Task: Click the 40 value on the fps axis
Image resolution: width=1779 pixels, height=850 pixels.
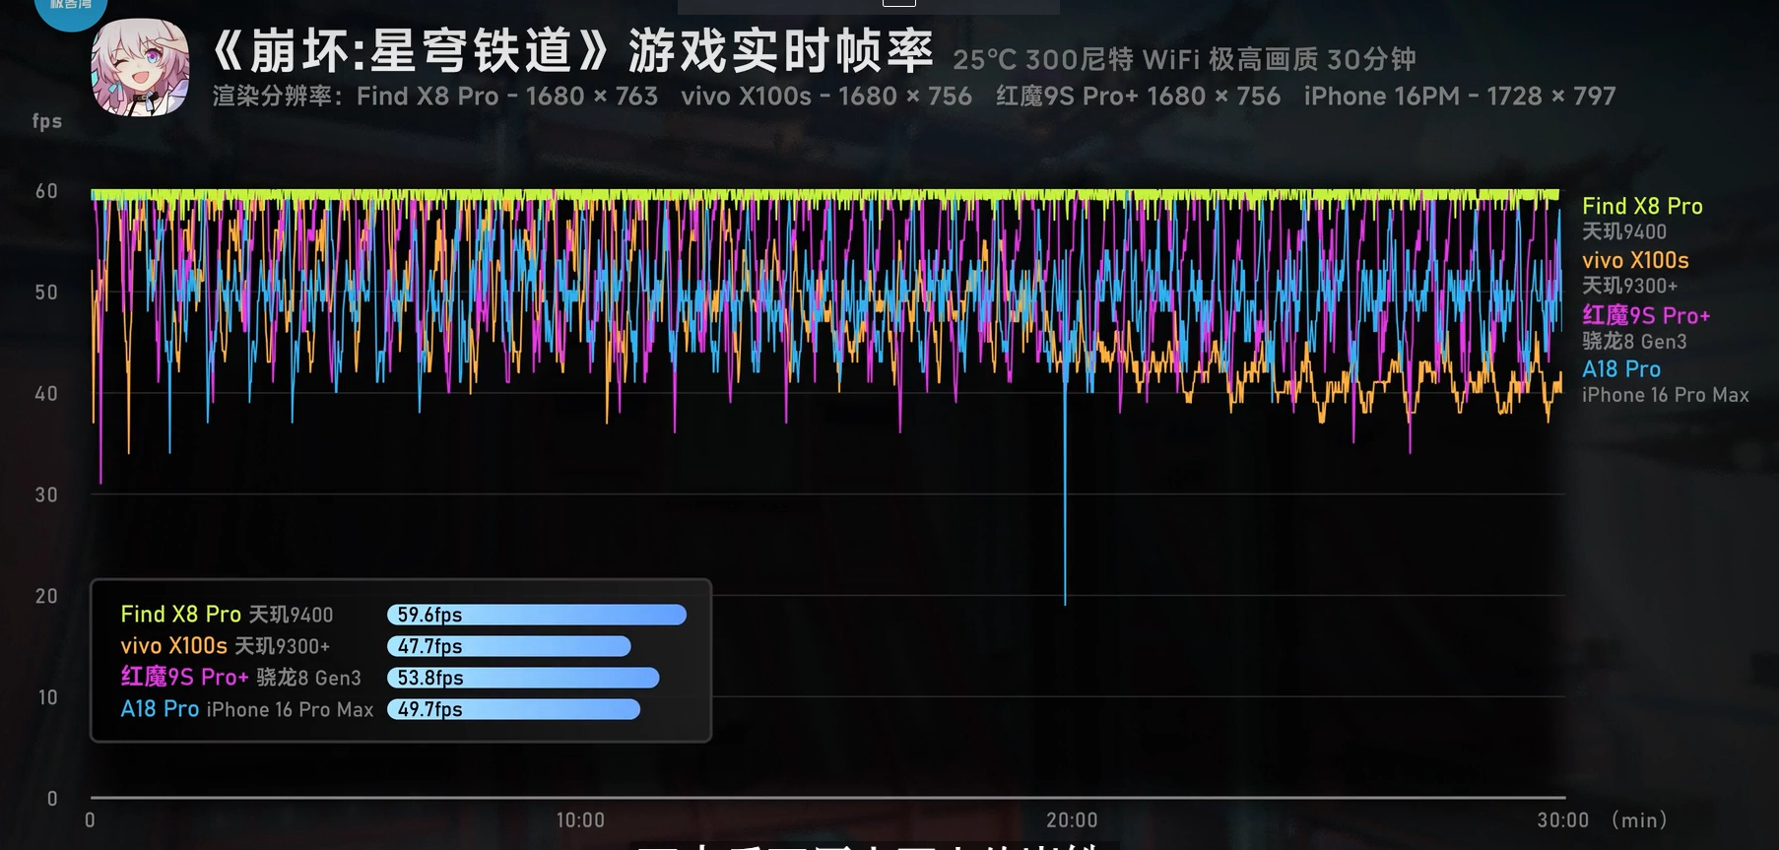Action: click(x=46, y=394)
